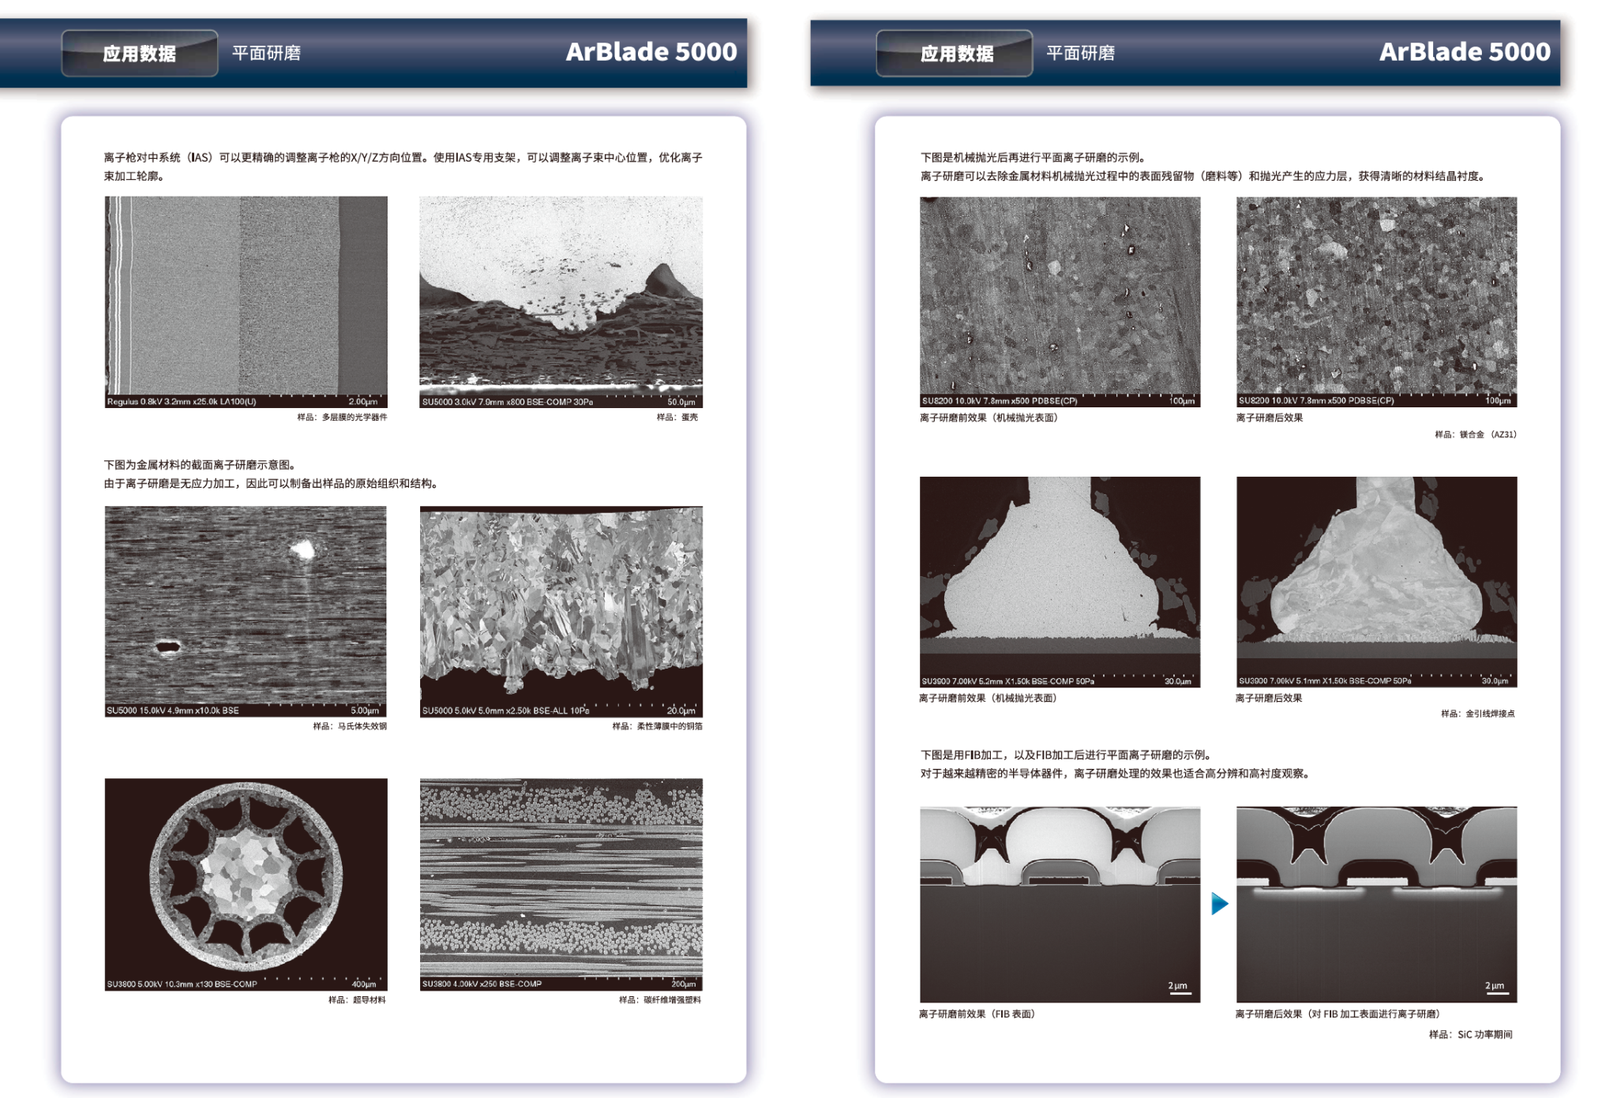Click the SU5000 15.0kV 4.9mm x10.0k data bar
Viewport: 1617px width, 1098px height.
pos(246,710)
